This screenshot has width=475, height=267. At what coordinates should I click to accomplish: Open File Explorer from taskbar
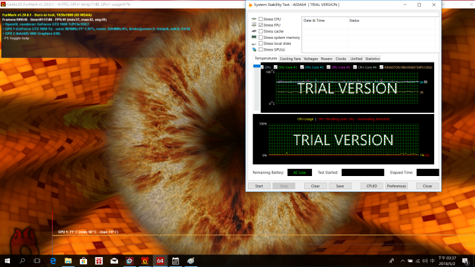(x=68, y=260)
